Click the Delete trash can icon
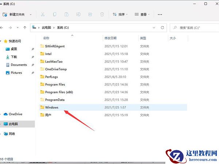Viewport: 219px width, 164px height. [x=102, y=14]
